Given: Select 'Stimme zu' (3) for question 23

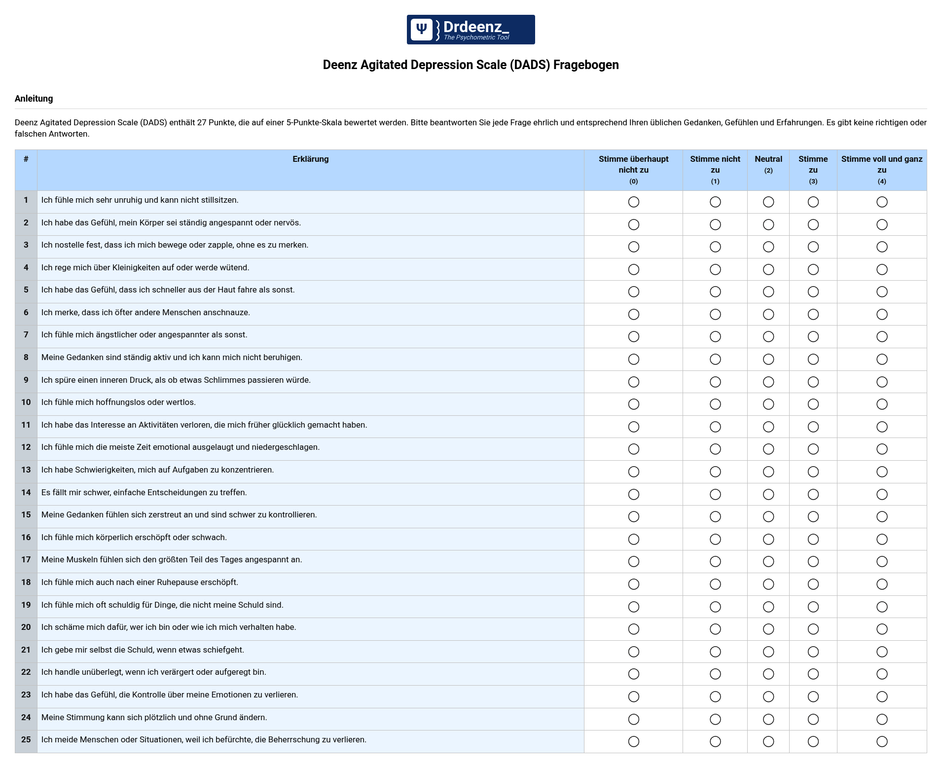Looking at the screenshot, I should point(813,697).
